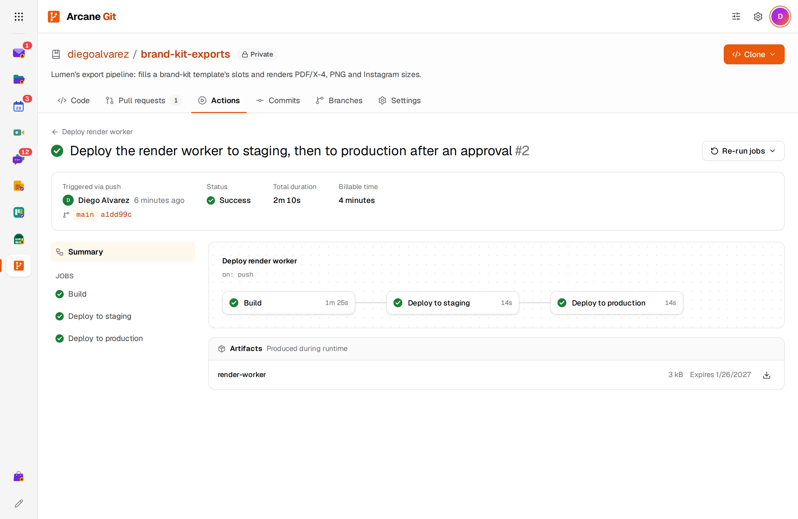Click the Diego Alvarez author name
Image resolution: width=798 pixels, height=519 pixels.
click(104, 200)
